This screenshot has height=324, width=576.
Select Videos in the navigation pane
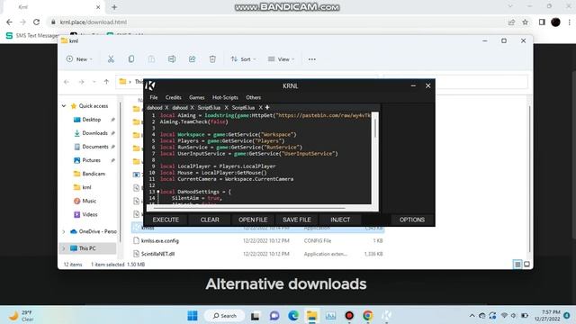[x=90, y=214]
